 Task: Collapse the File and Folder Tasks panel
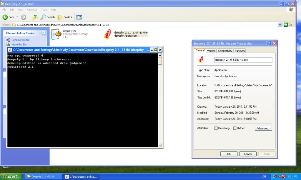(x=43, y=33)
